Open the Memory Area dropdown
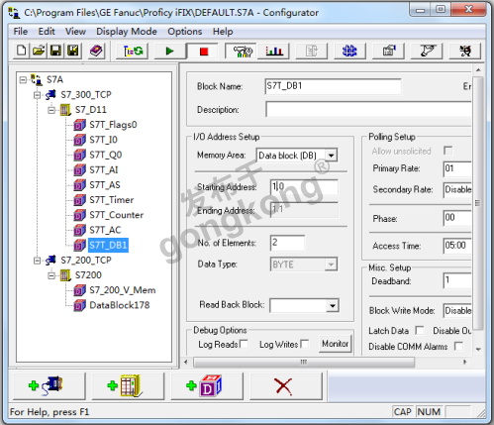The image size is (494, 425). point(332,156)
